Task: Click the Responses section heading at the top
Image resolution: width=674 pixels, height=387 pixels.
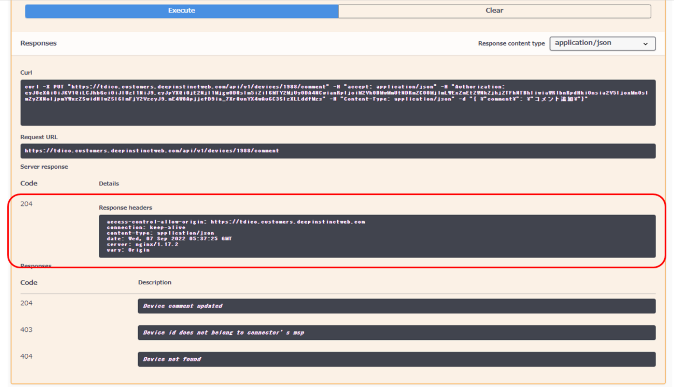Action: coord(38,43)
